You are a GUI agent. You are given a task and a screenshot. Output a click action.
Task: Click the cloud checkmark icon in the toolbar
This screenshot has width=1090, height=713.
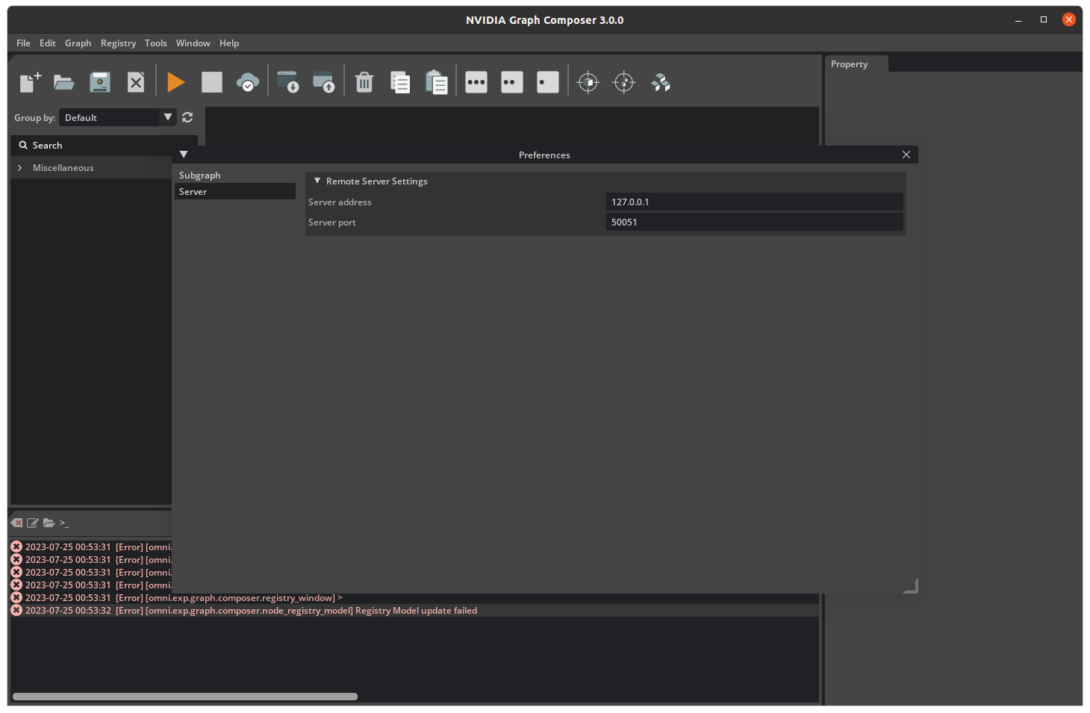click(248, 82)
